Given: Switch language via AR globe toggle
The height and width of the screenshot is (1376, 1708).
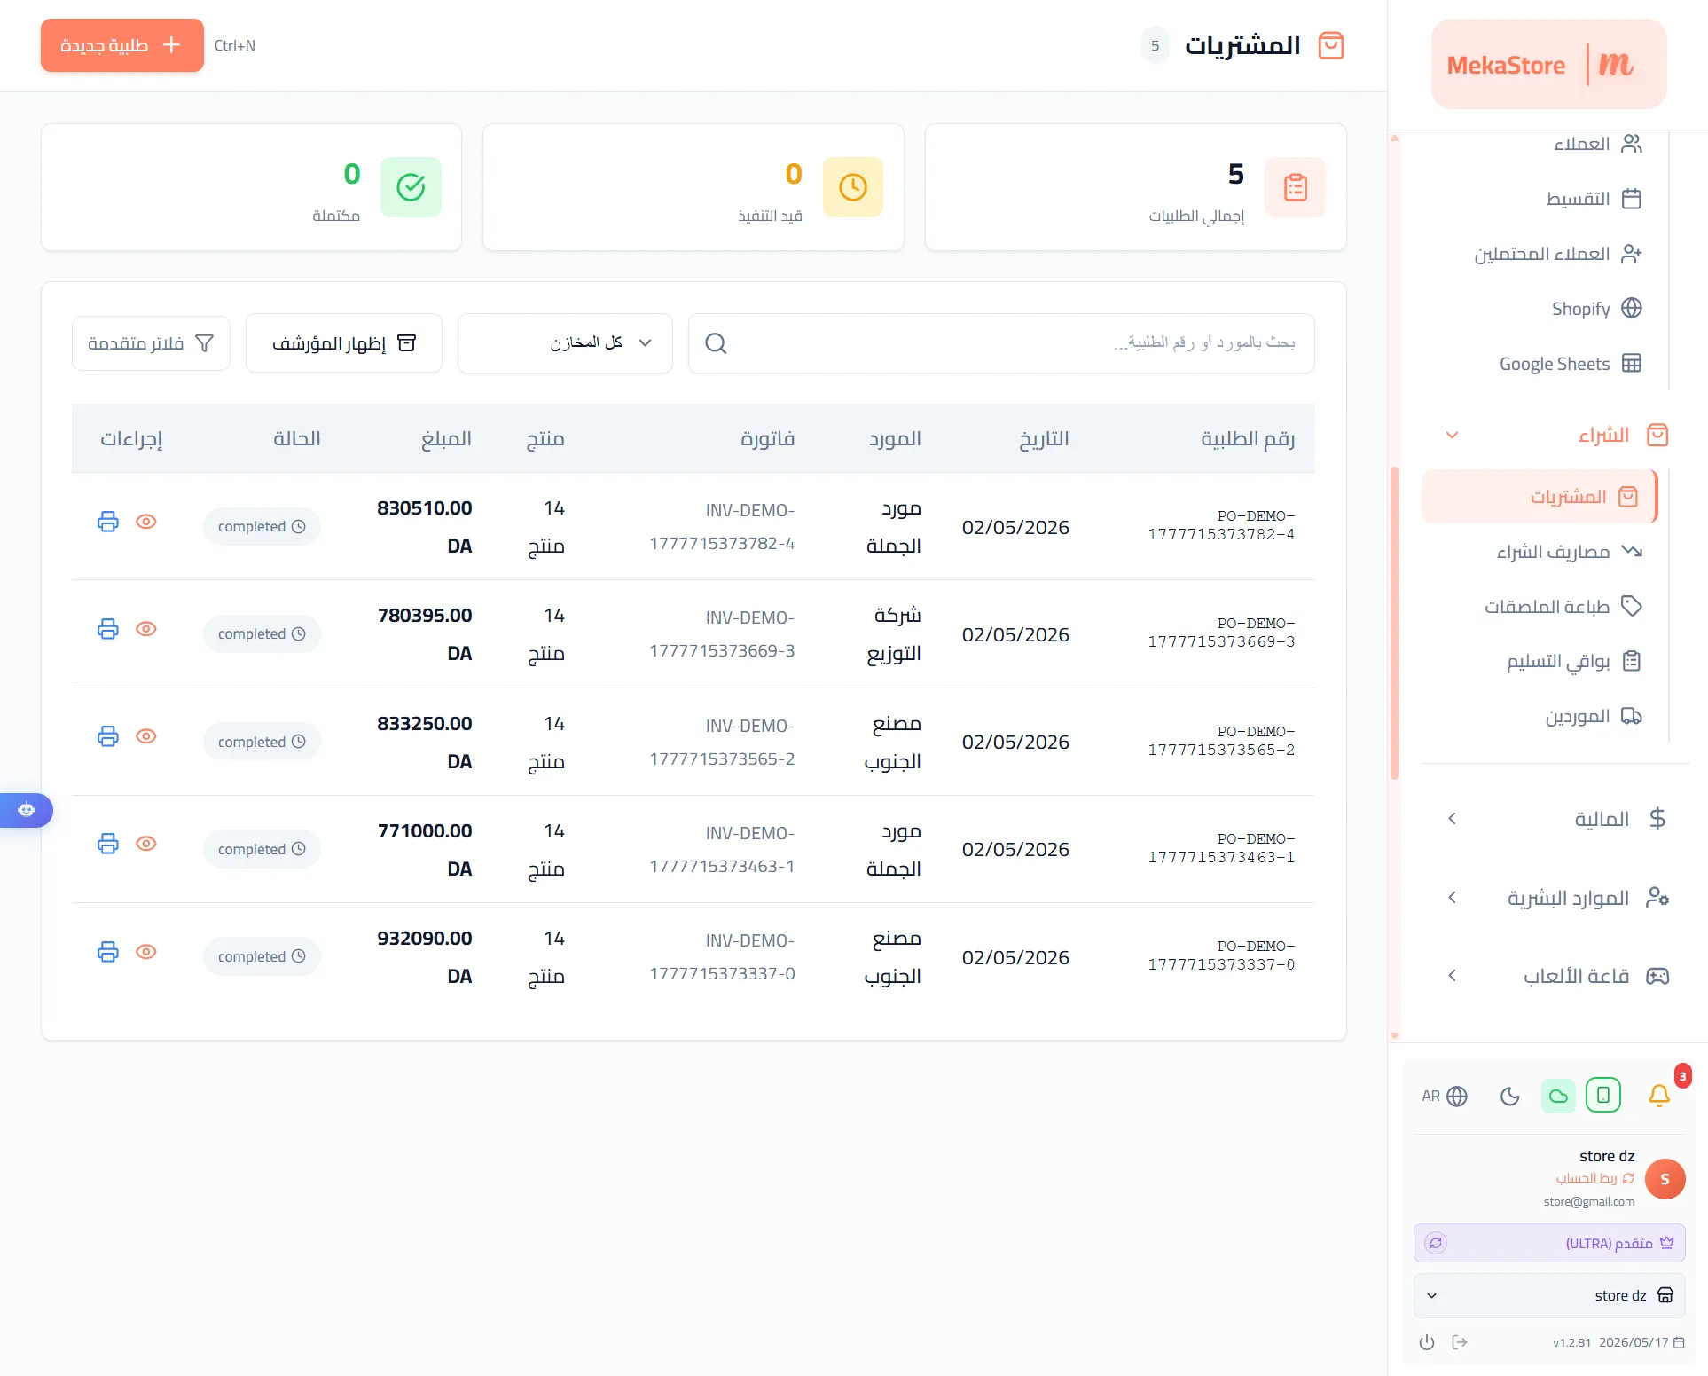Looking at the screenshot, I should coord(1445,1097).
